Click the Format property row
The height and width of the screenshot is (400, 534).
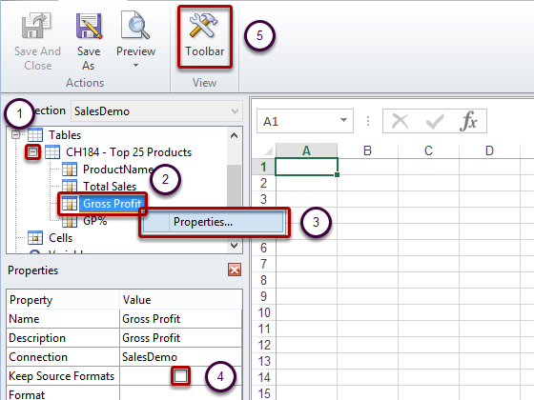(124, 393)
